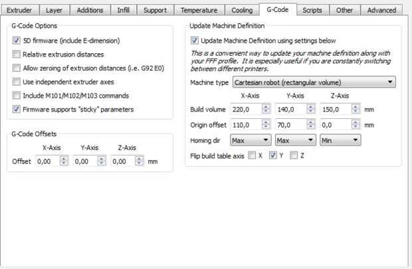Screen dimensions: 412x269
Task: Click the Build volume X-Axis stepper arrows
Action: [x=266, y=109]
